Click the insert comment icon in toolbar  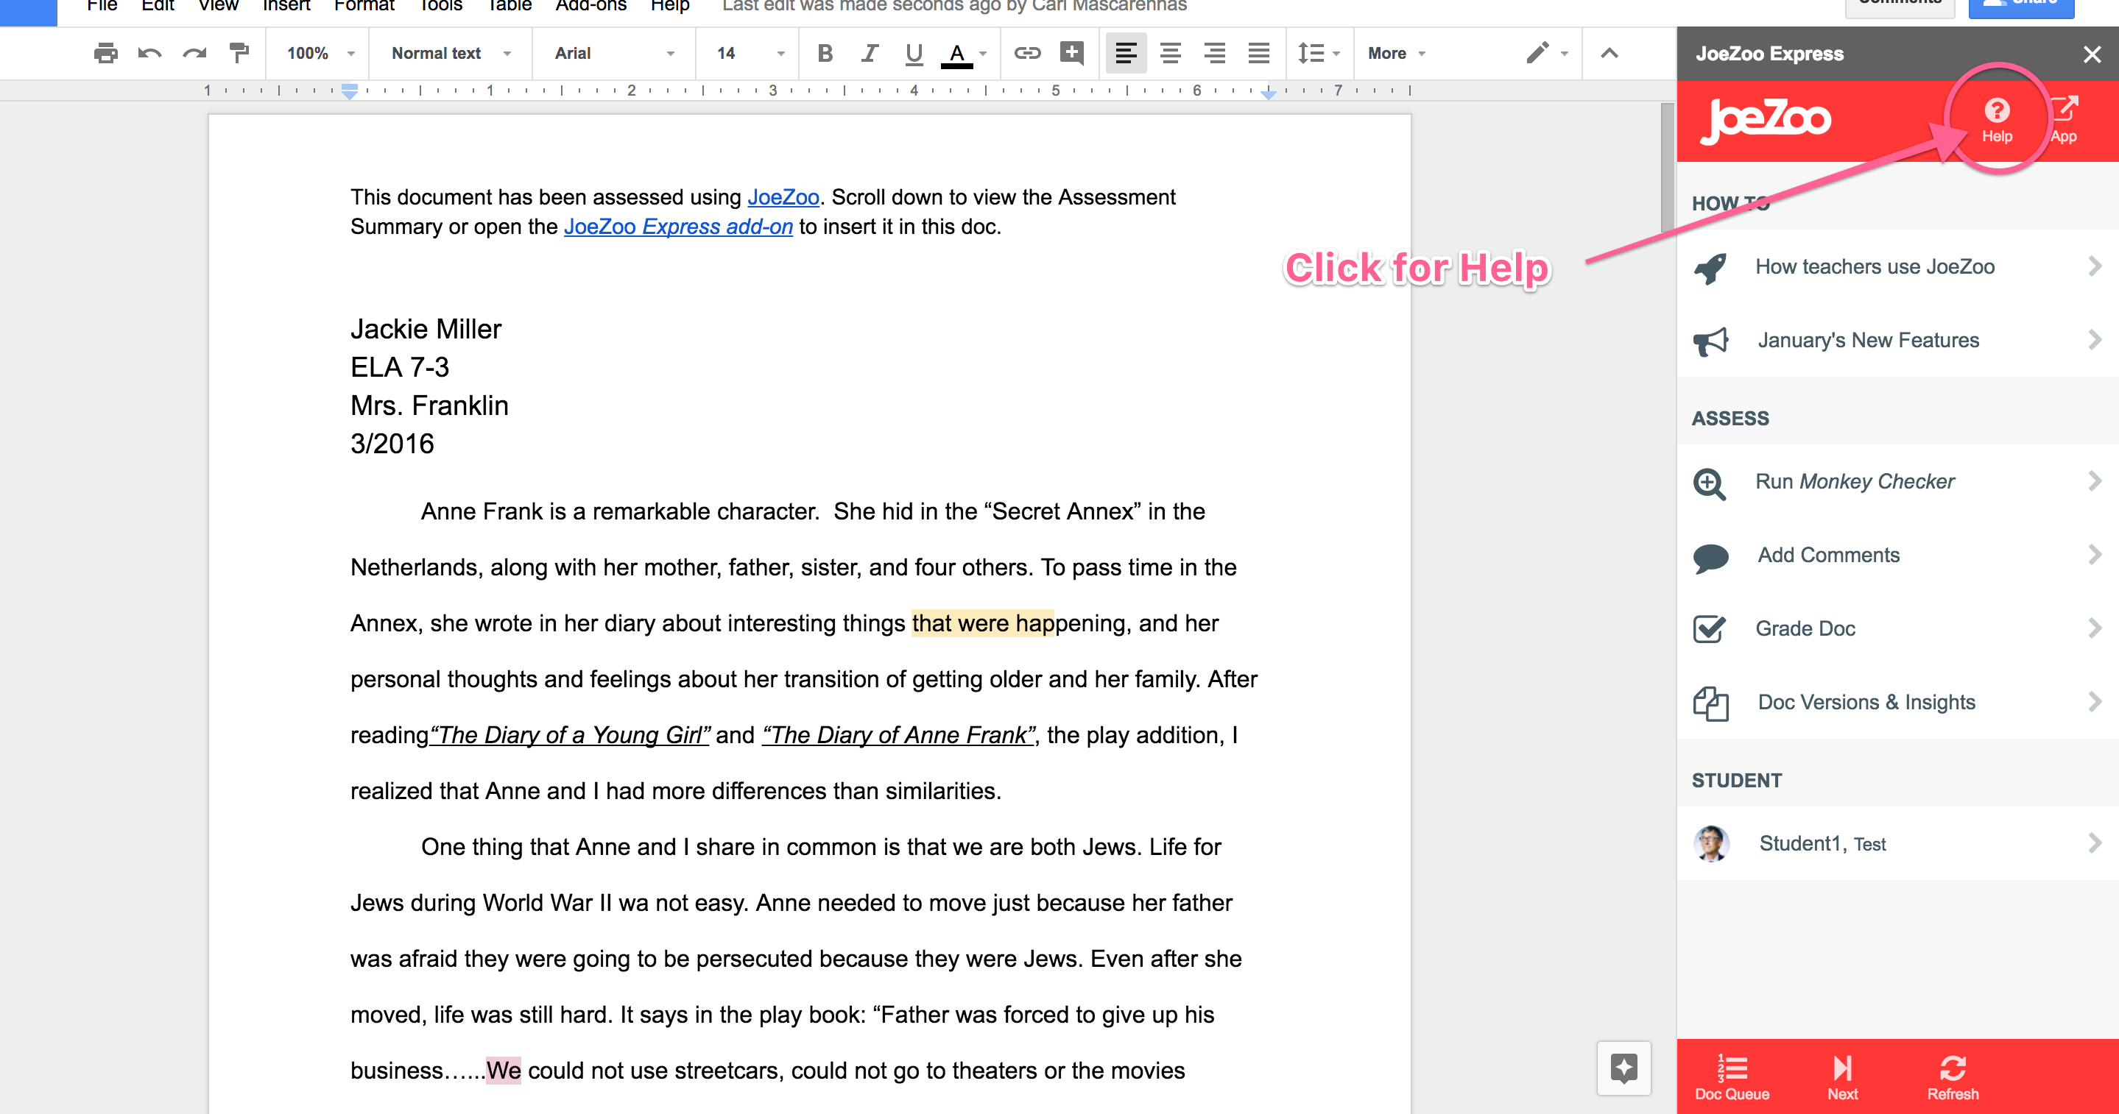click(1071, 54)
